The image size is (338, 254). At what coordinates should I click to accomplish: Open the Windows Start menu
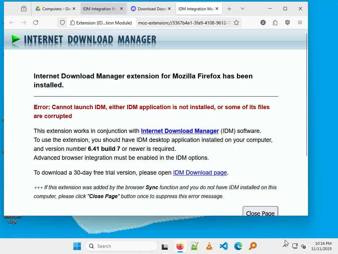pyautogui.click(x=77, y=246)
